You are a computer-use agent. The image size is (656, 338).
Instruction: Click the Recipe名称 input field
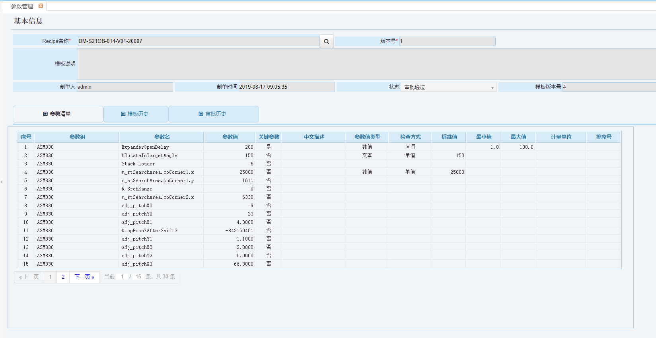(198, 41)
